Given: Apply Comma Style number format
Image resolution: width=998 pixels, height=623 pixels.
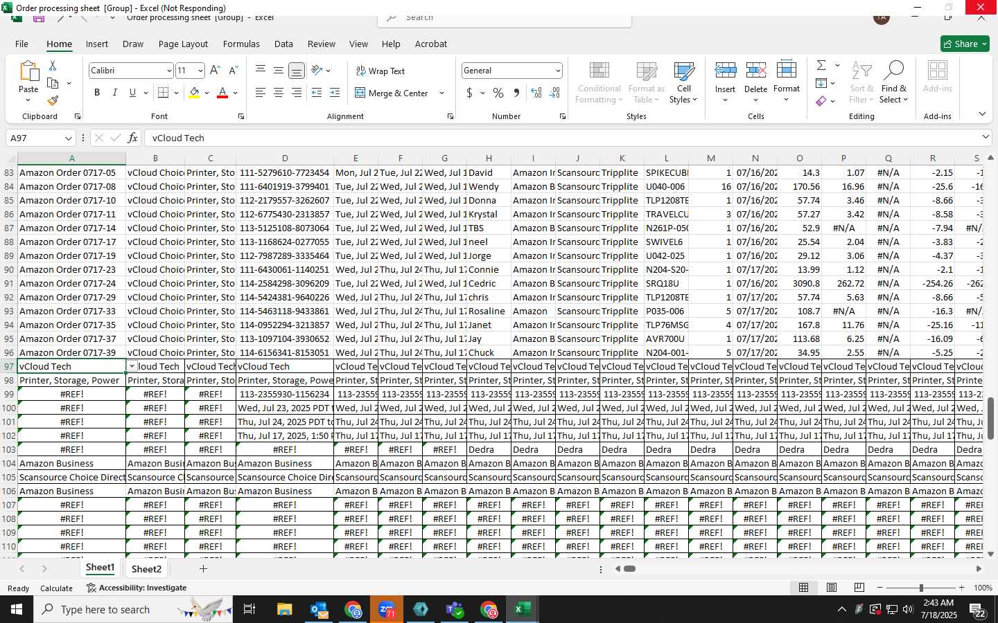Looking at the screenshot, I should point(516,93).
